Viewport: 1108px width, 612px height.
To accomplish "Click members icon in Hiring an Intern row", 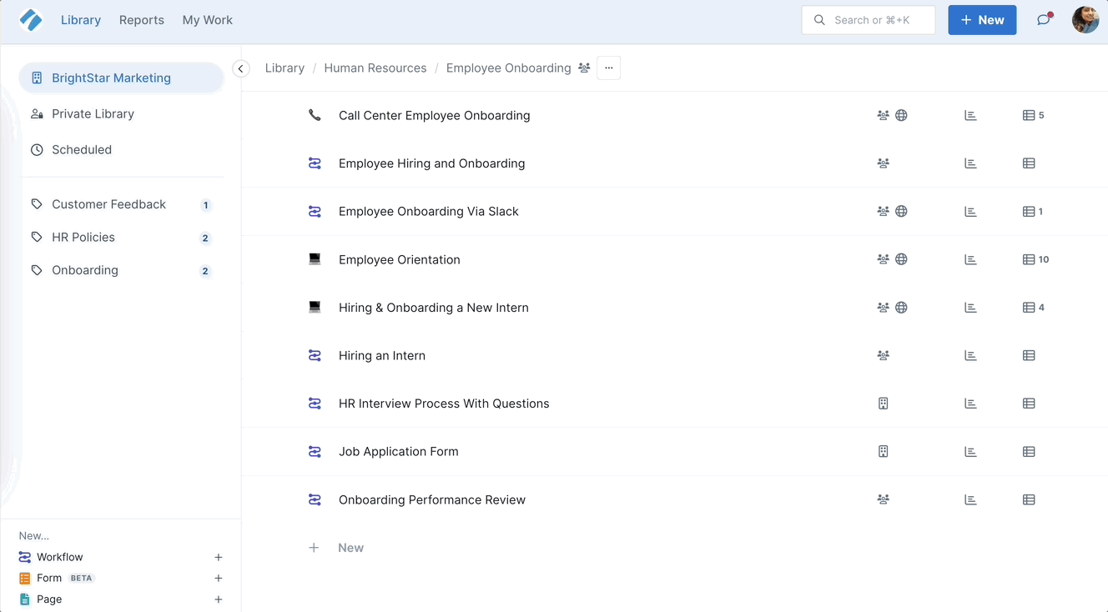I will click(883, 355).
